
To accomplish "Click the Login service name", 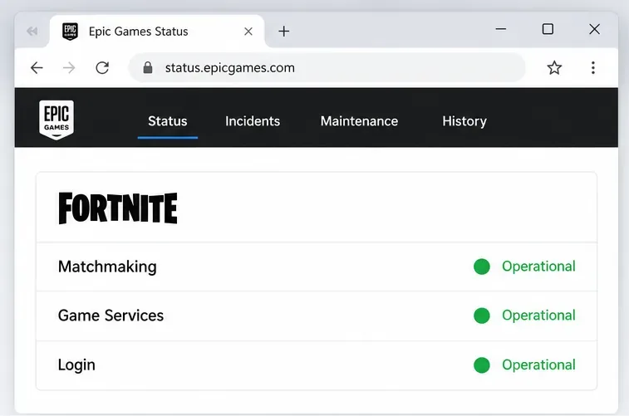I will [76, 365].
